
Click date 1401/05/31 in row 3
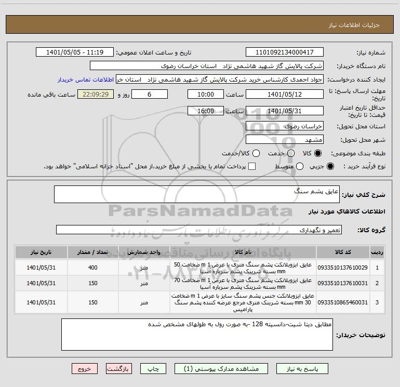(41, 302)
